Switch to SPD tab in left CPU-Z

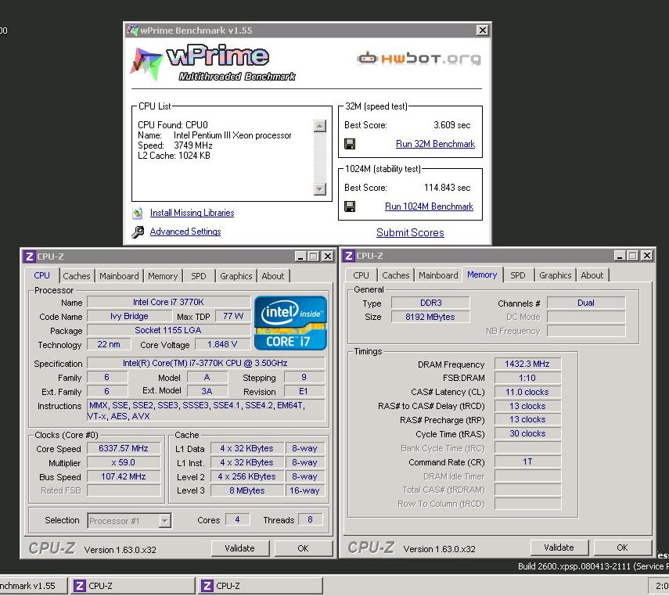(199, 276)
